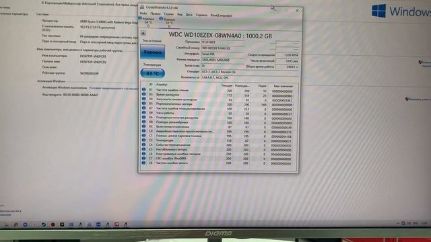Click the dark green square taskbar icon

click(62, 225)
